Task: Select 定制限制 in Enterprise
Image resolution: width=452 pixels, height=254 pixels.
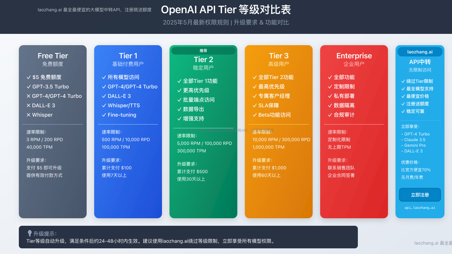Action: point(341,87)
